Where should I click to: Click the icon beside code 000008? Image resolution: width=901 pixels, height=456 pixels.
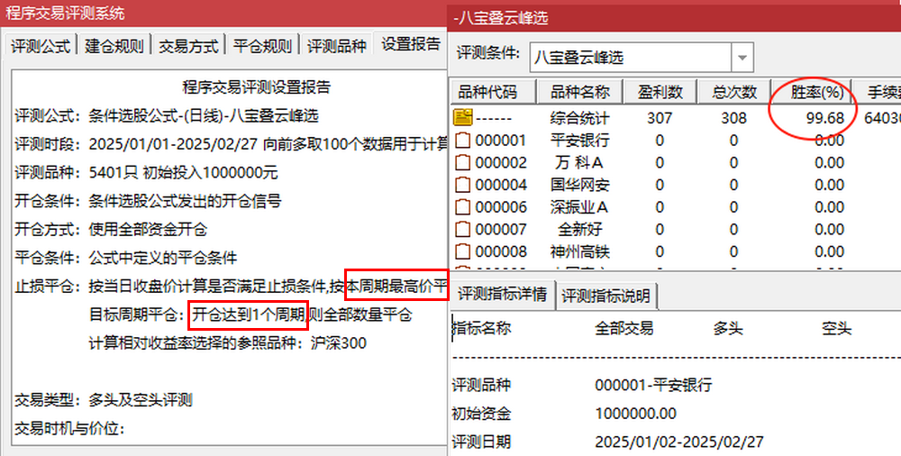coord(462,251)
